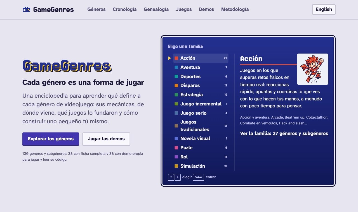
Task: Open the Cronología nav item
Action: (125, 9)
